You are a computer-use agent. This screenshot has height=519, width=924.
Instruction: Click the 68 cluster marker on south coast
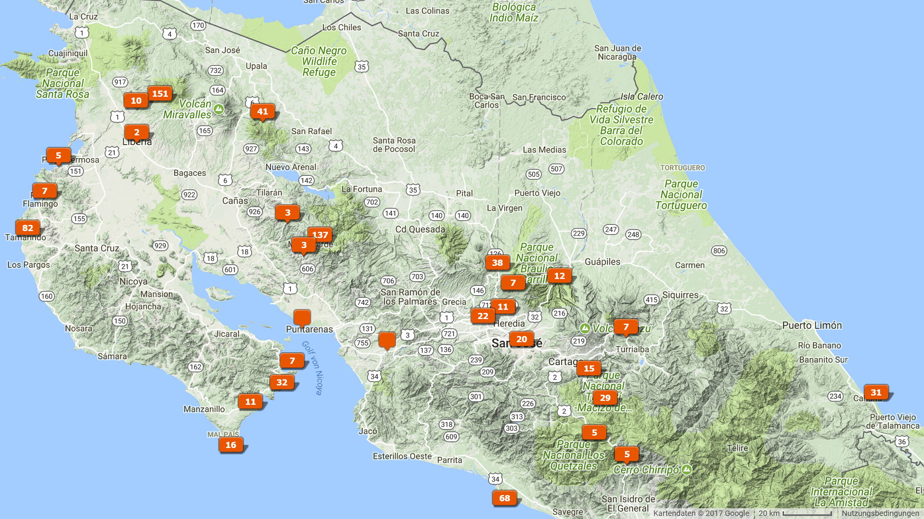click(x=504, y=498)
